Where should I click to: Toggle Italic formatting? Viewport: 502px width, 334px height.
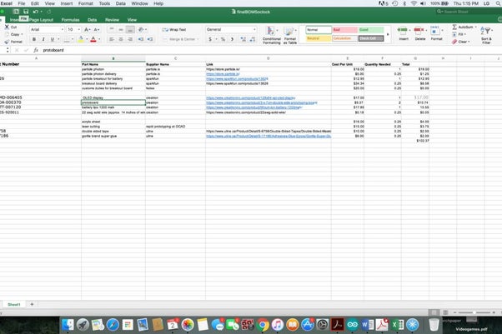coord(43,39)
